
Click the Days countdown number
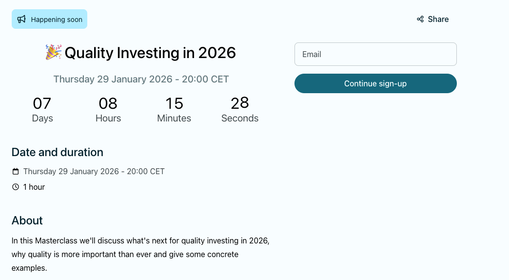42,103
